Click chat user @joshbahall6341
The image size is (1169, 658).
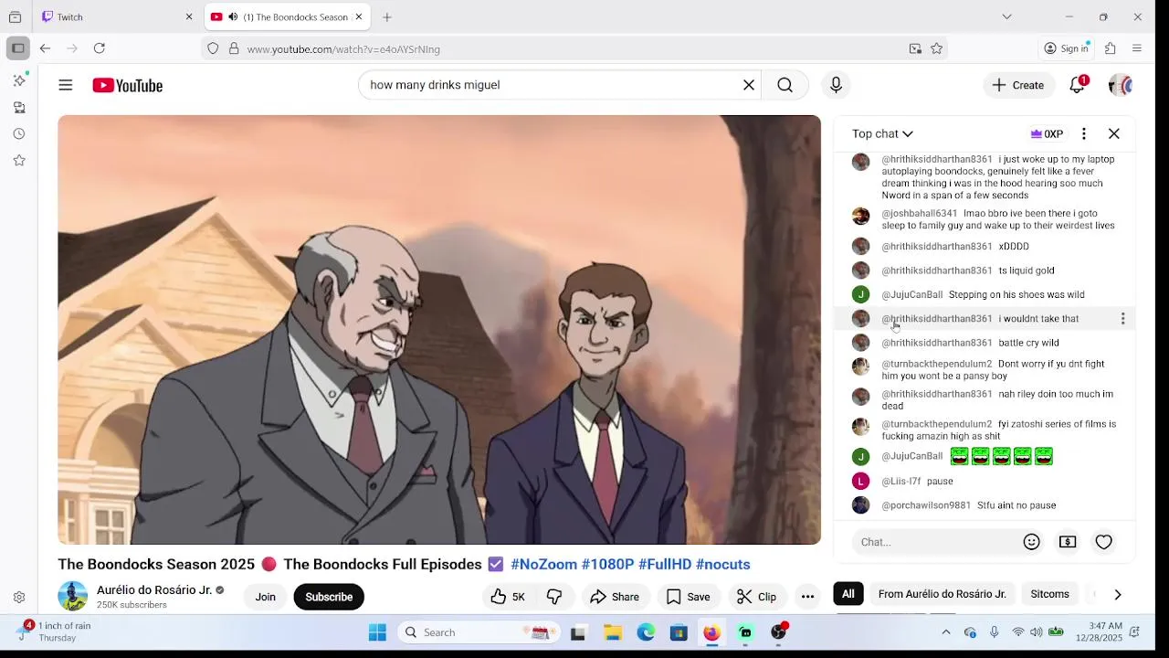point(919,214)
